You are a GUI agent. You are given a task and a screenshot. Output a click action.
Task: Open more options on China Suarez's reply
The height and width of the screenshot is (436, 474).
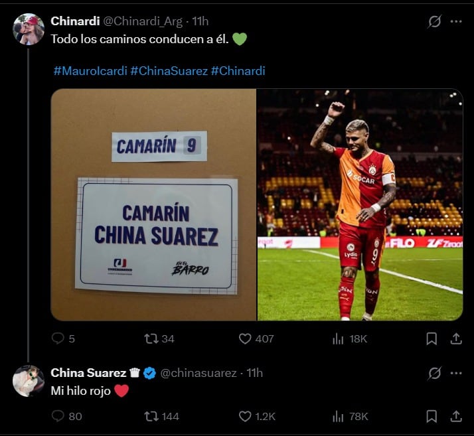click(x=456, y=373)
